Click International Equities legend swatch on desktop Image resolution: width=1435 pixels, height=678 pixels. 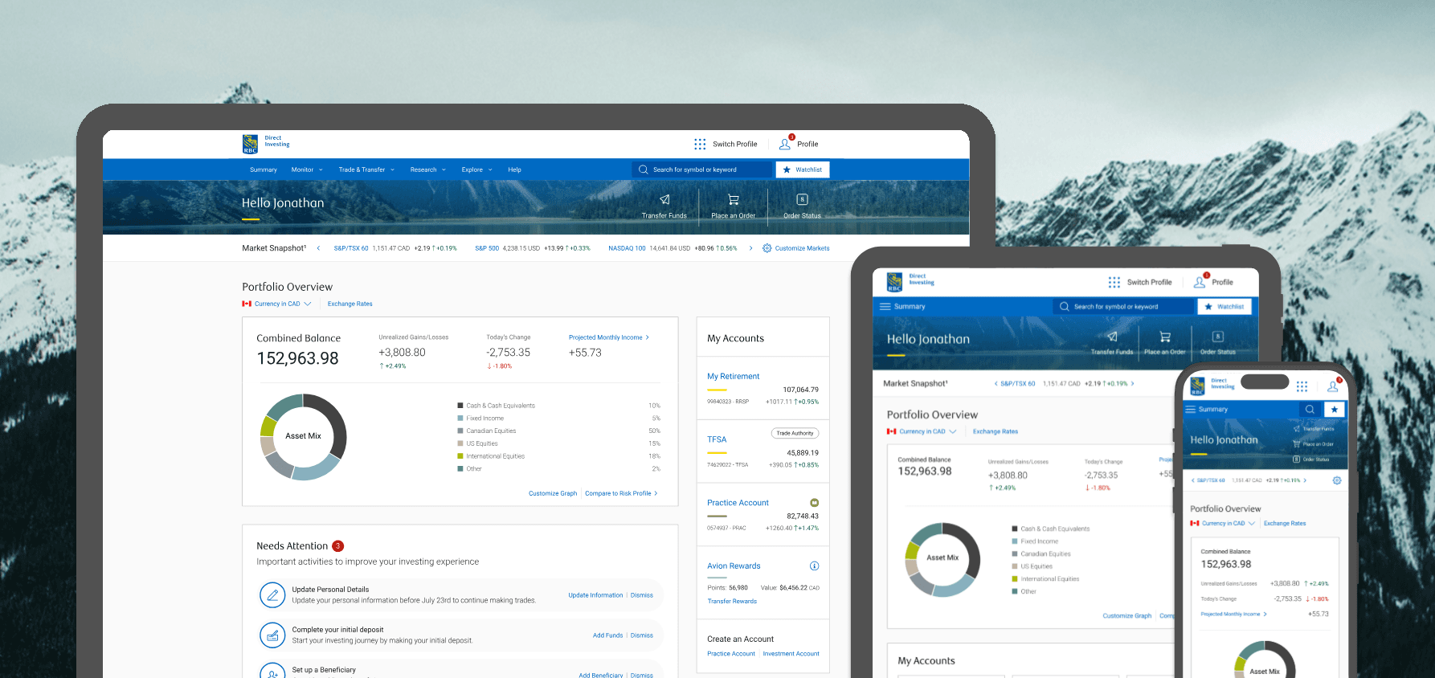click(460, 456)
